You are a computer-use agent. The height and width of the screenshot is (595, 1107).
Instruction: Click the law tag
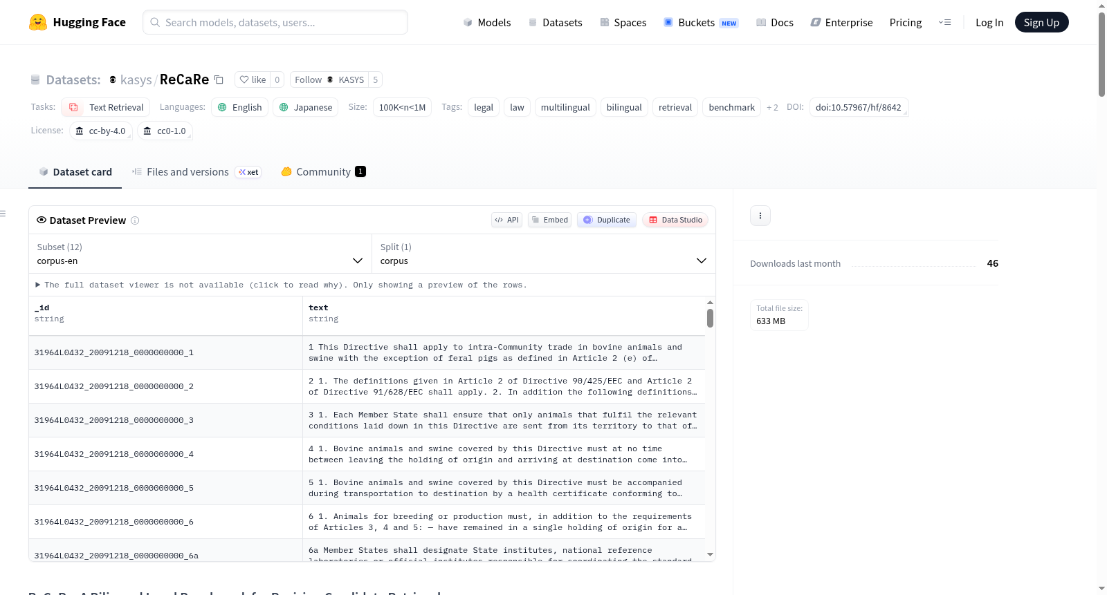click(517, 107)
